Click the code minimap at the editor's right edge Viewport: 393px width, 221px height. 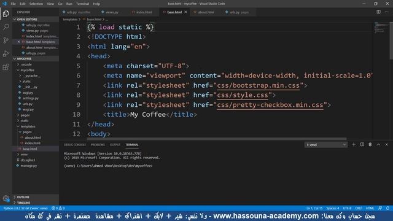(x=381, y=28)
